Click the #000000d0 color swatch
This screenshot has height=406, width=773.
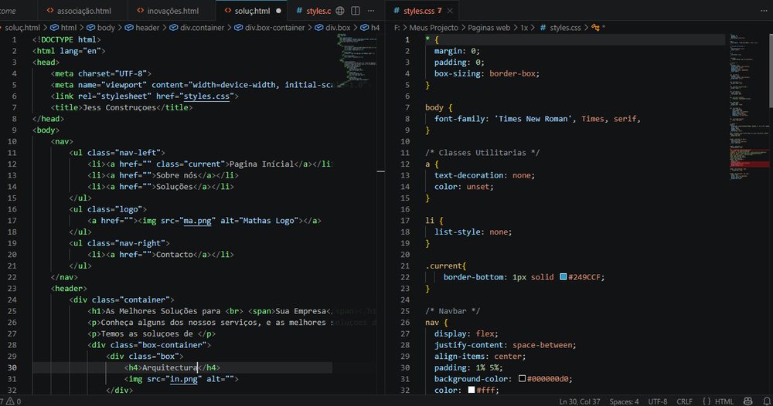[x=522, y=378]
